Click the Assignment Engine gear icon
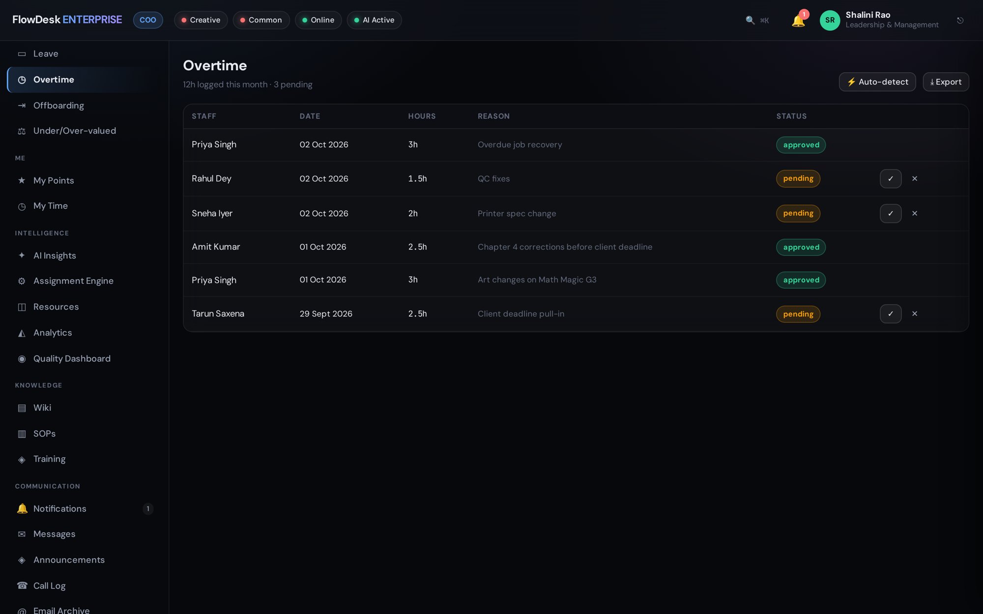 coord(22,281)
